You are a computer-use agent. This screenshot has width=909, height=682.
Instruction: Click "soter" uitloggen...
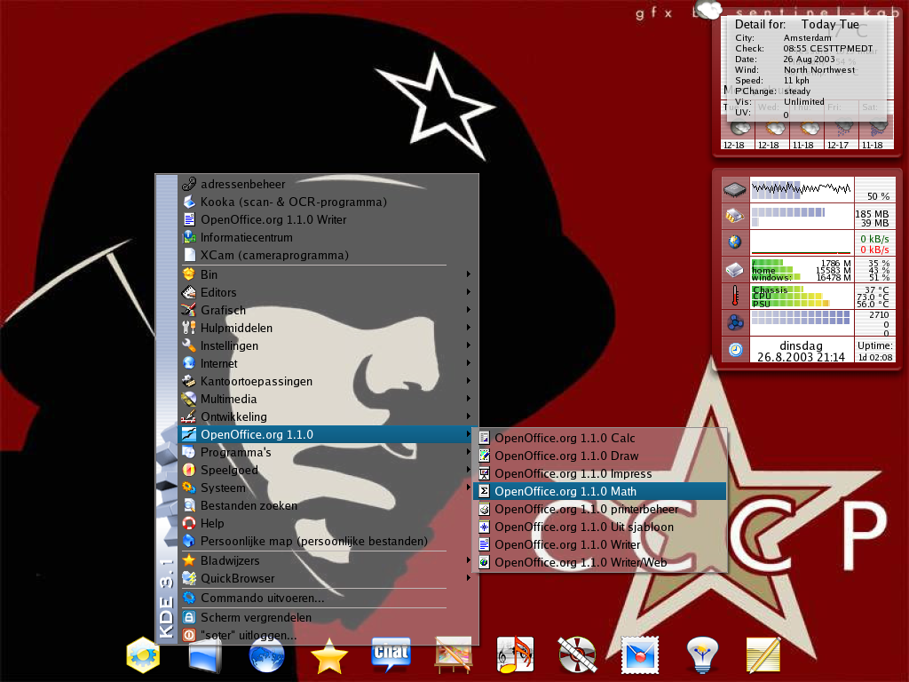[328, 636]
